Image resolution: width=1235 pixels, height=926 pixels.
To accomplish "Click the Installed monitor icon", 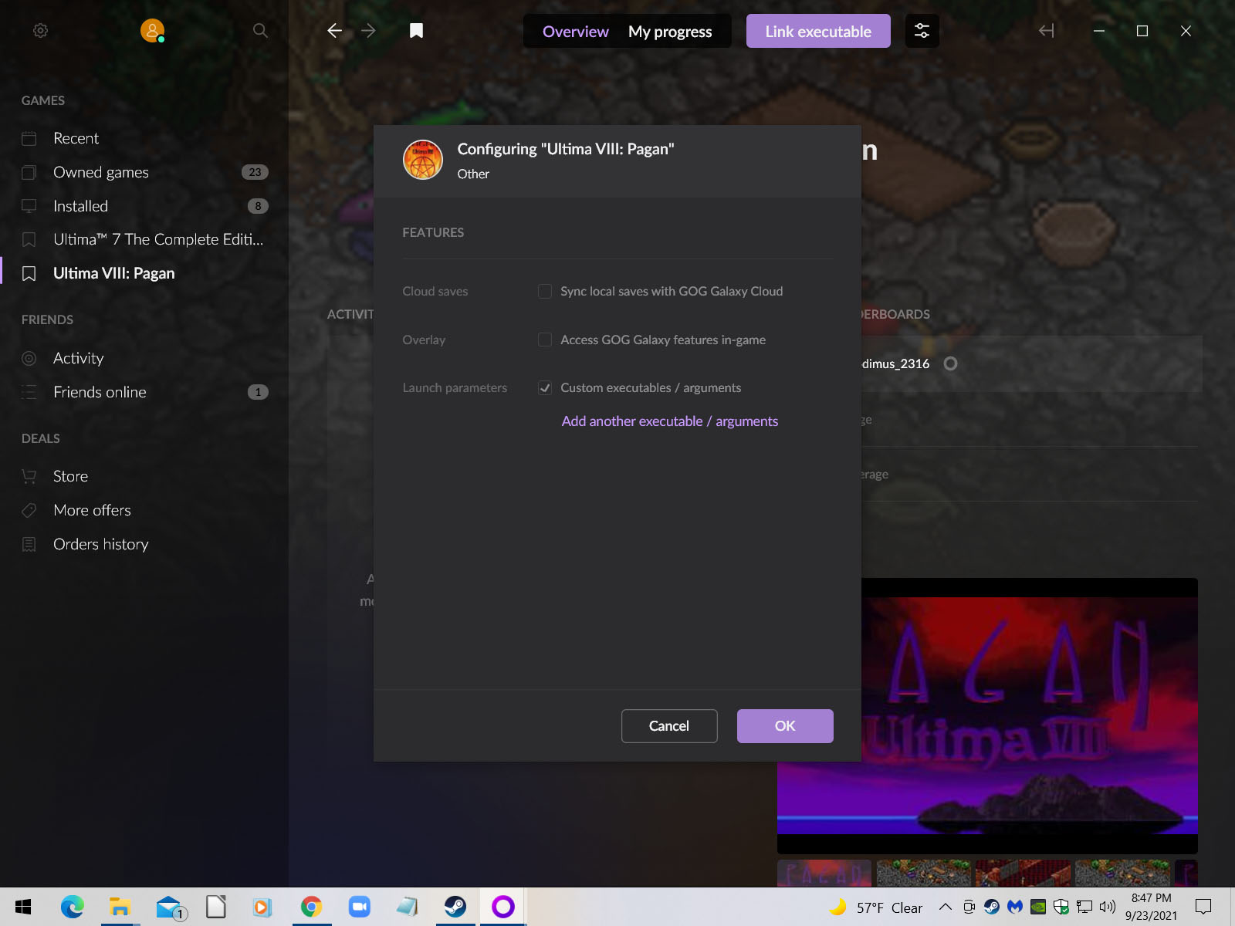I will pos(29,206).
